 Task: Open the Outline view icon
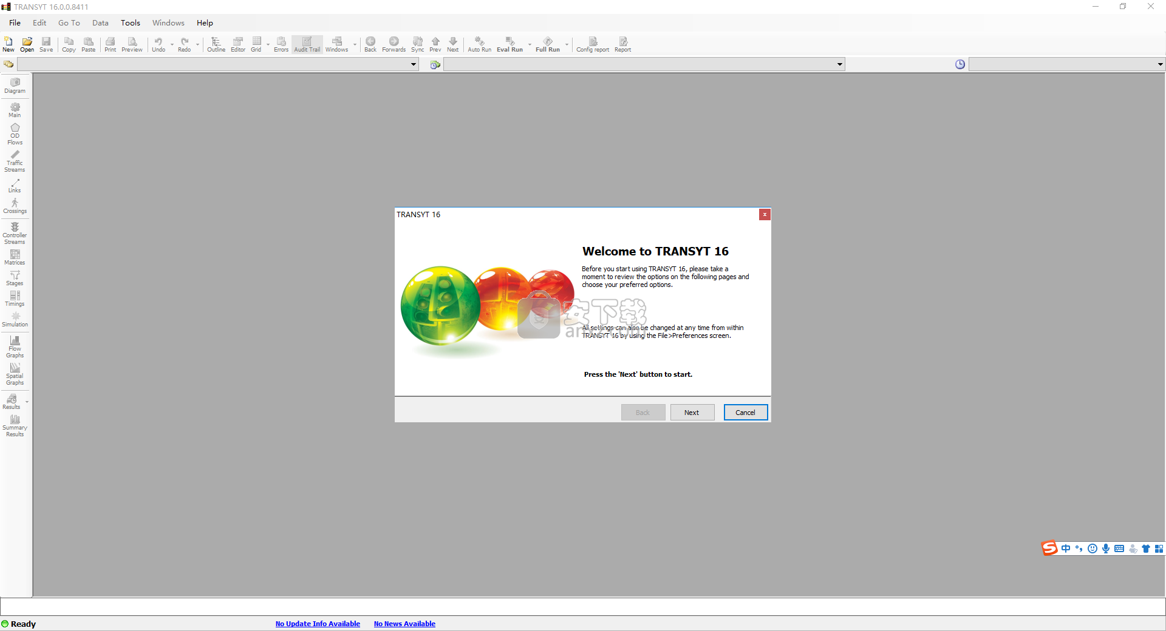216,44
